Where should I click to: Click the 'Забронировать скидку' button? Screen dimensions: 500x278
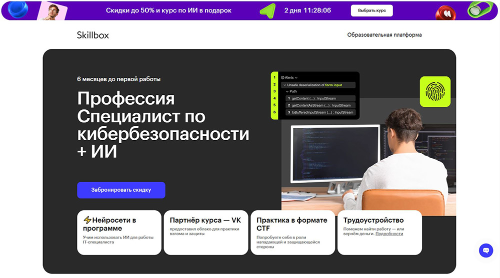coord(121,190)
